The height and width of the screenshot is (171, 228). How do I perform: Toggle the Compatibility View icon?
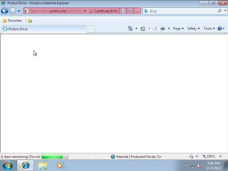pyautogui.click(x=123, y=11)
